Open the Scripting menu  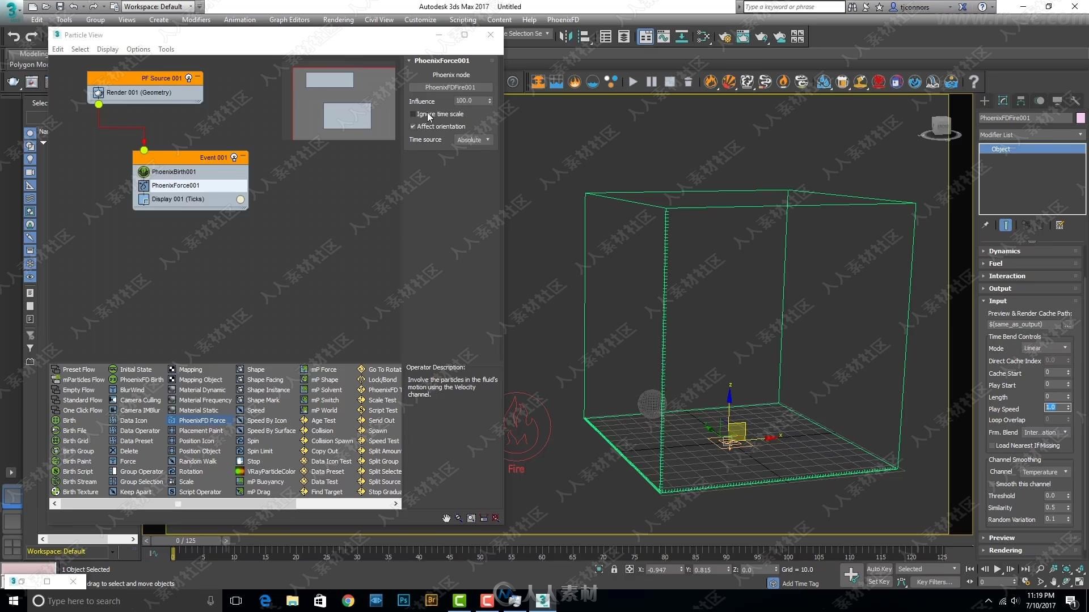pos(463,19)
